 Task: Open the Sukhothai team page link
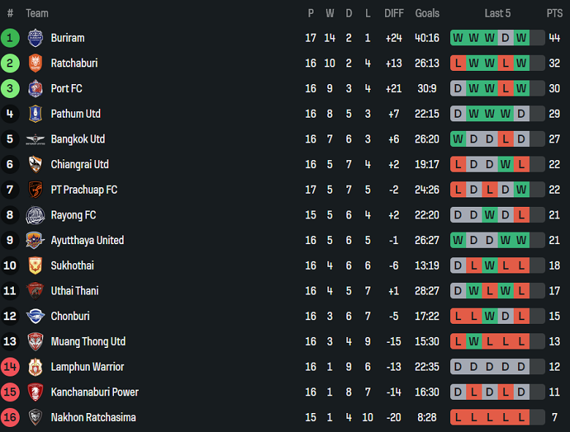(72, 265)
